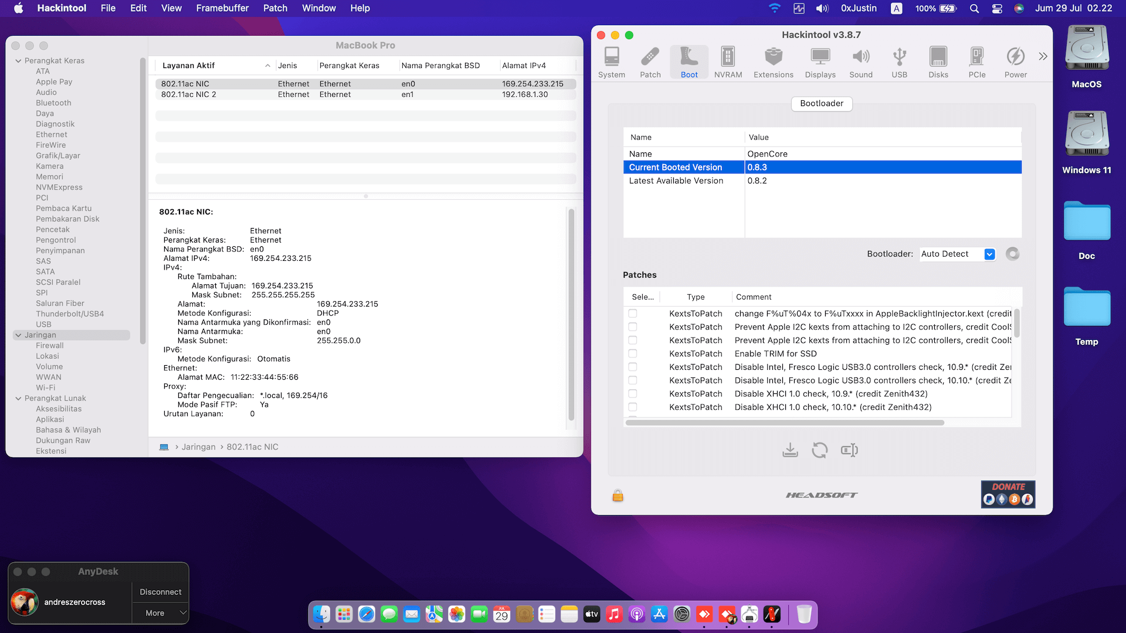This screenshot has height=633, width=1126.
Task: Select Wi-Fi in the Jaringan sidebar list
Action: coord(46,388)
